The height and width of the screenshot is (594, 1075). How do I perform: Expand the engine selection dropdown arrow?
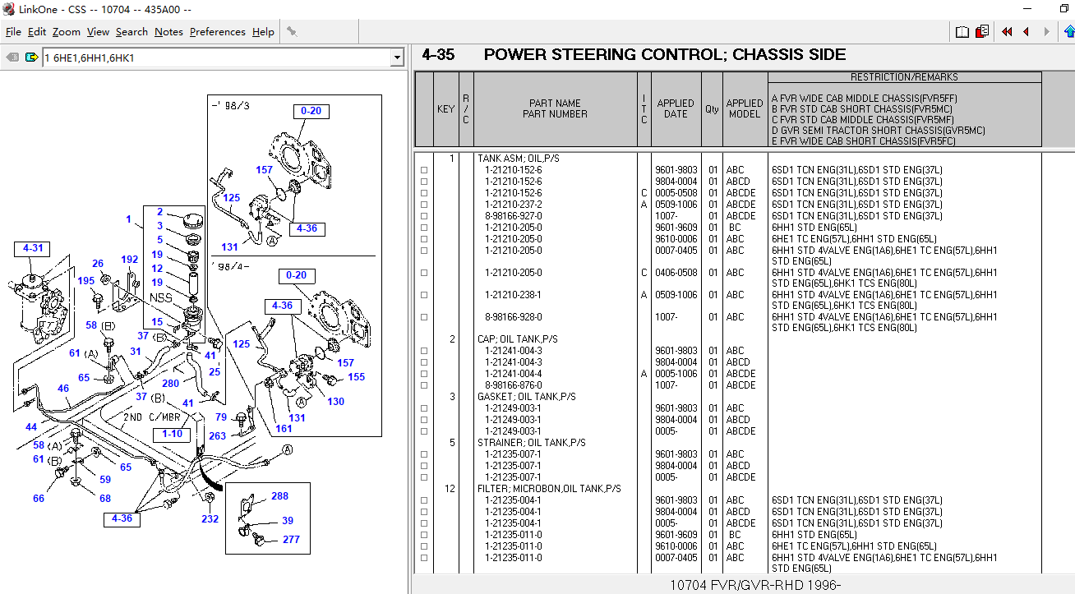397,58
